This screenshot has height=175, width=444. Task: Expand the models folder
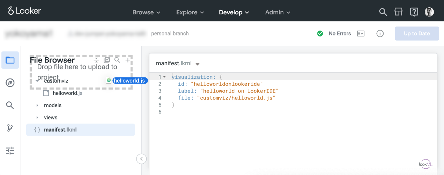[37, 105]
